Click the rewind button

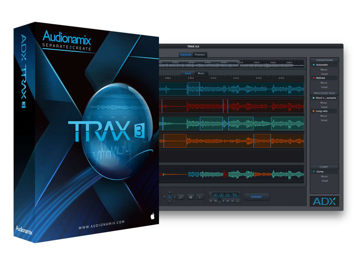point(215,201)
